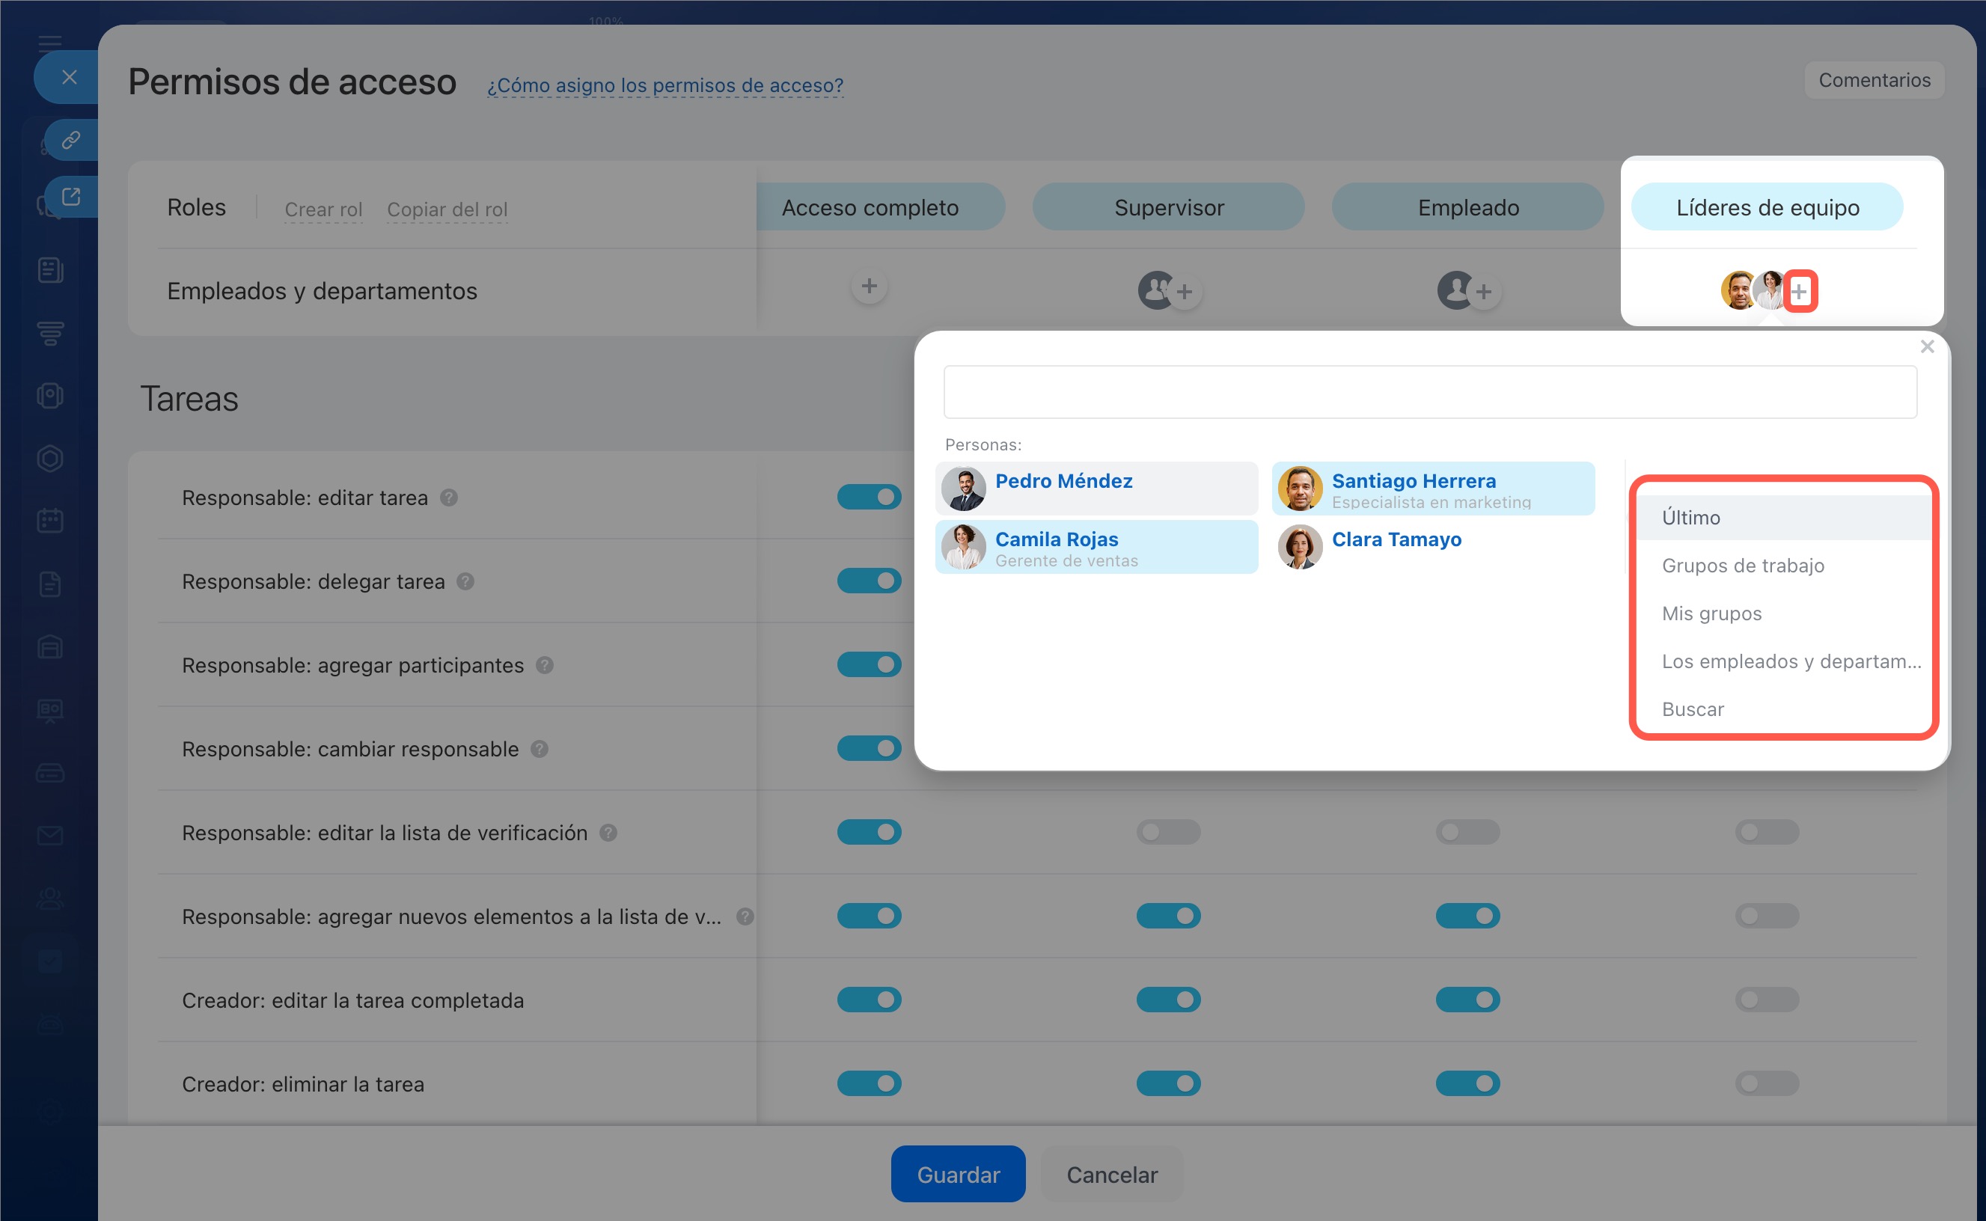Click Crear rol link
The width and height of the screenshot is (1986, 1221).
(x=323, y=209)
